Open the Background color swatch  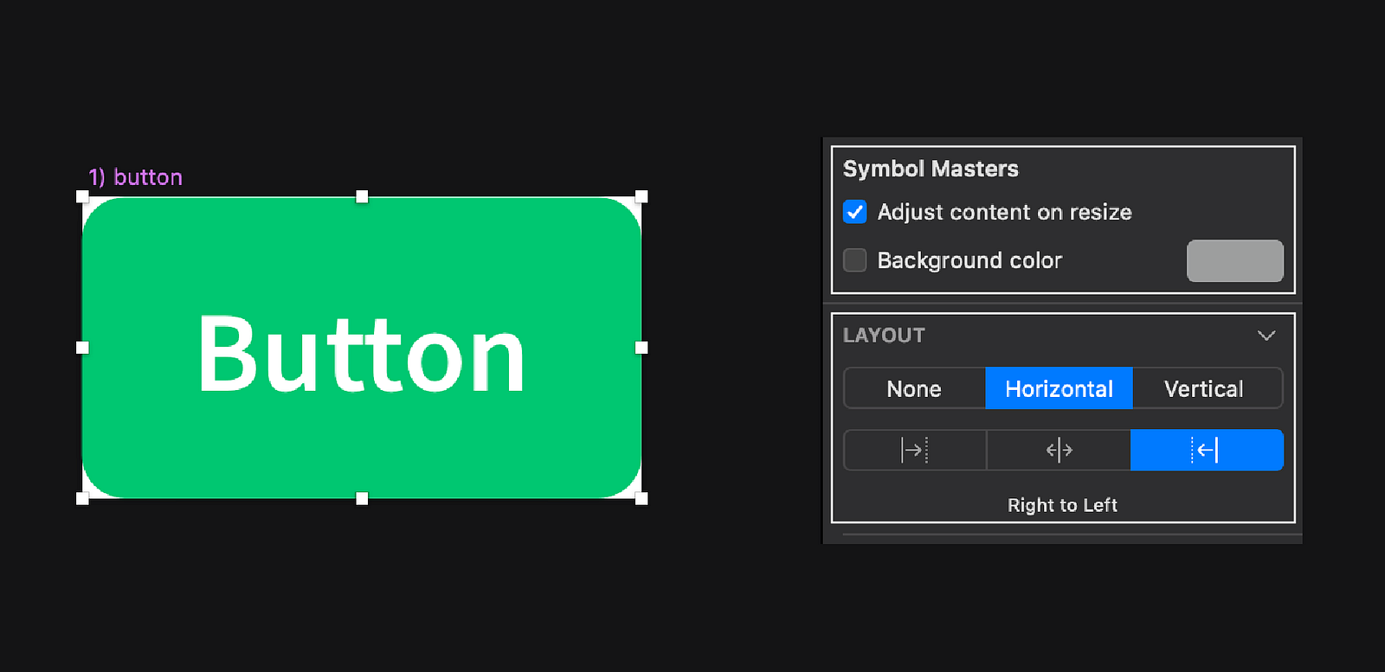click(1234, 260)
